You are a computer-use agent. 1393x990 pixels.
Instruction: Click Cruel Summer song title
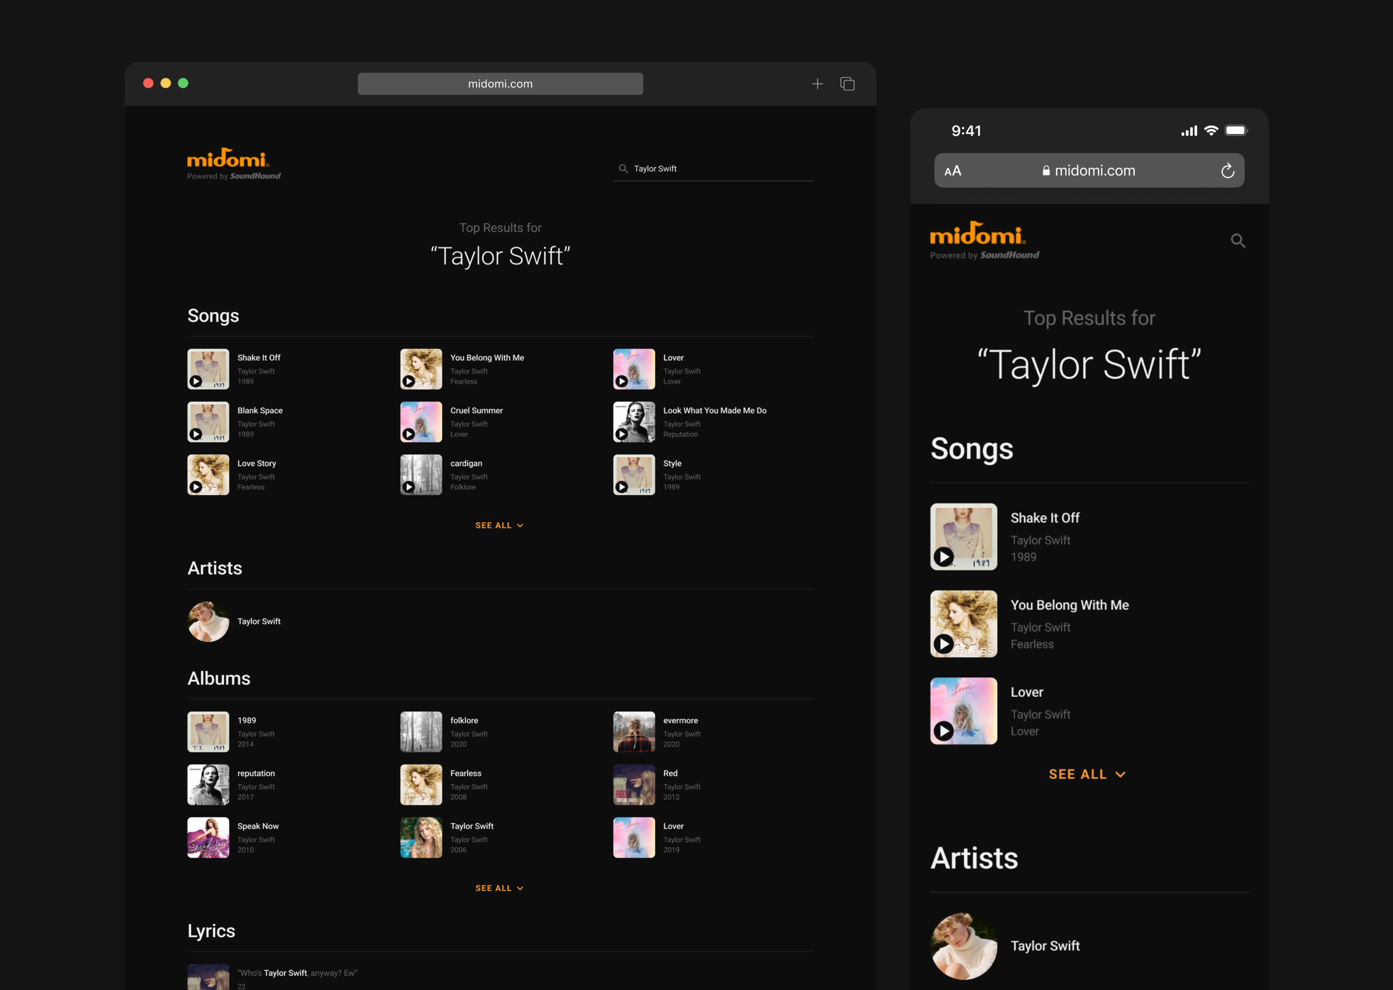[476, 410]
